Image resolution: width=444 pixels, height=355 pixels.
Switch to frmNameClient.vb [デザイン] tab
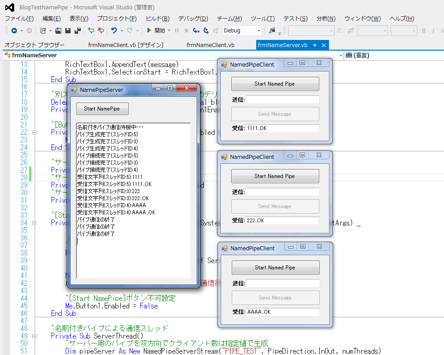(x=126, y=45)
